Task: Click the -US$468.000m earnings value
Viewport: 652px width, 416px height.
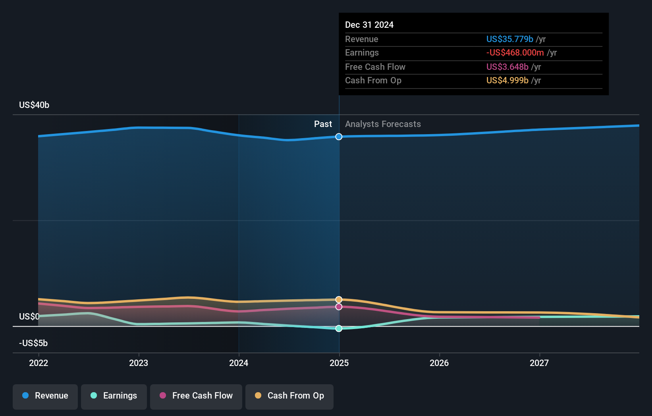Action: pyautogui.click(x=515, y=52)
